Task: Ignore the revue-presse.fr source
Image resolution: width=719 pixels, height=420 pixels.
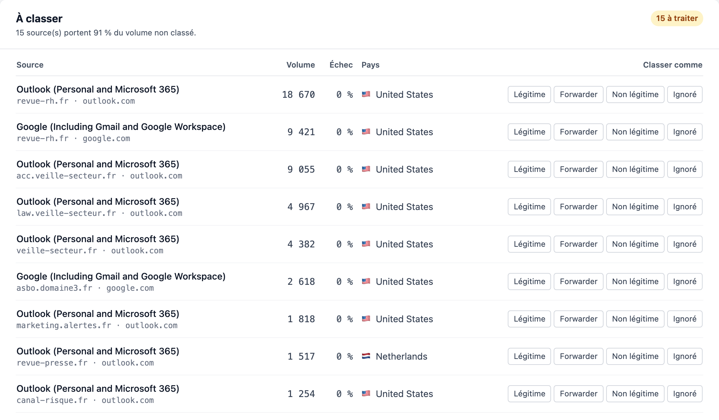Action: click(x=685, y=356)
